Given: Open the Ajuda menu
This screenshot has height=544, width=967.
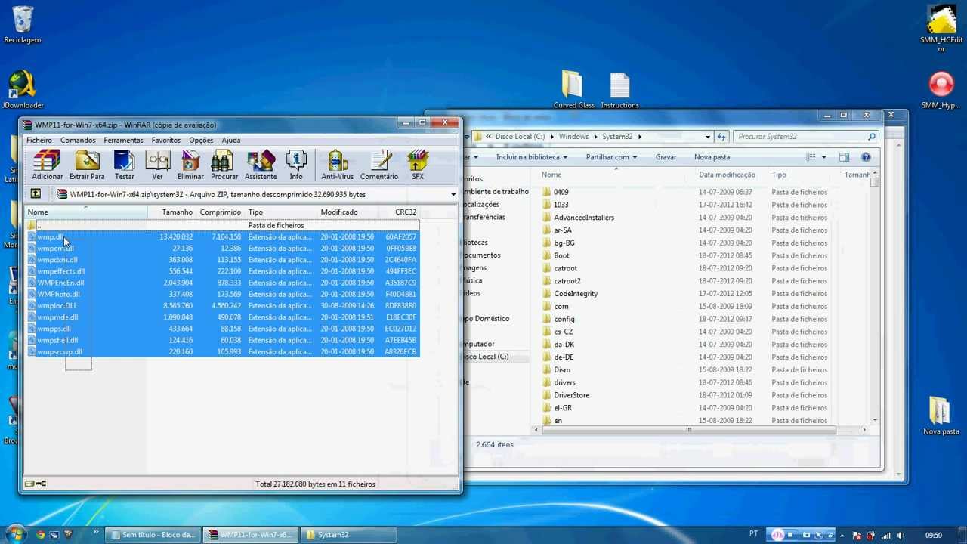Looking at the screenshot, I should click(231, 140).
